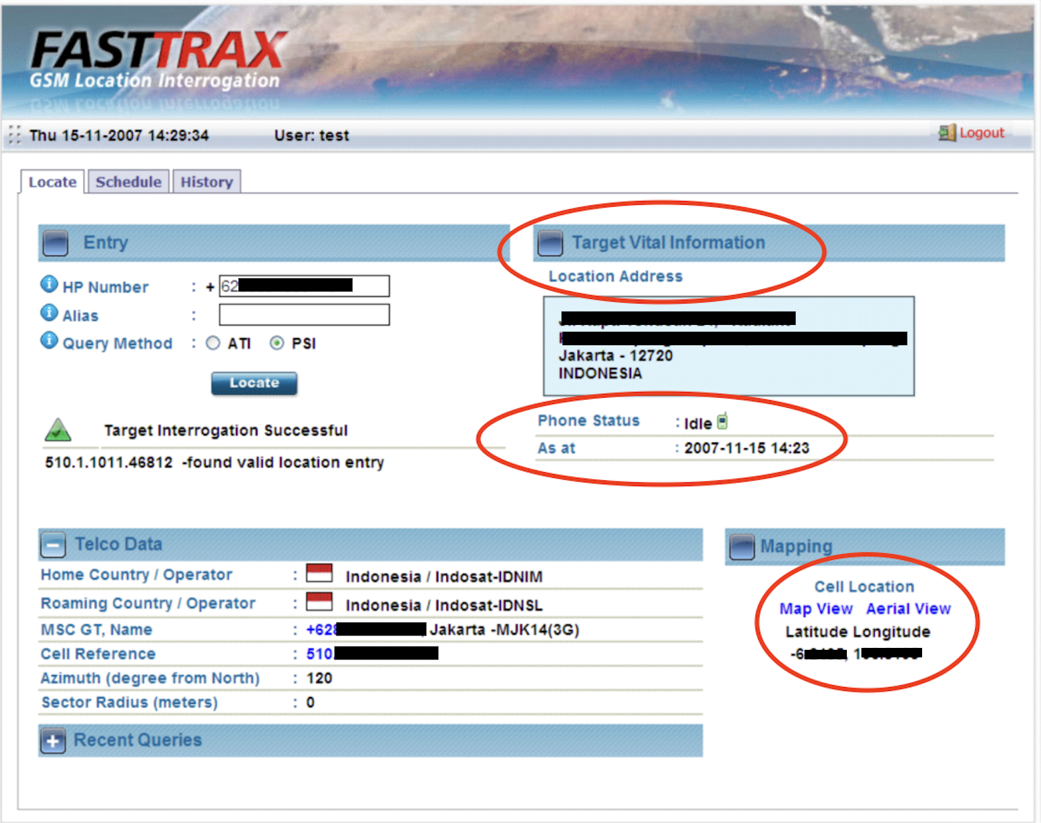Click the 'Roaming Country / Operator' label
Image resolution: width=1041 pixels, height=823 pixels.
(x=148, y=603)
